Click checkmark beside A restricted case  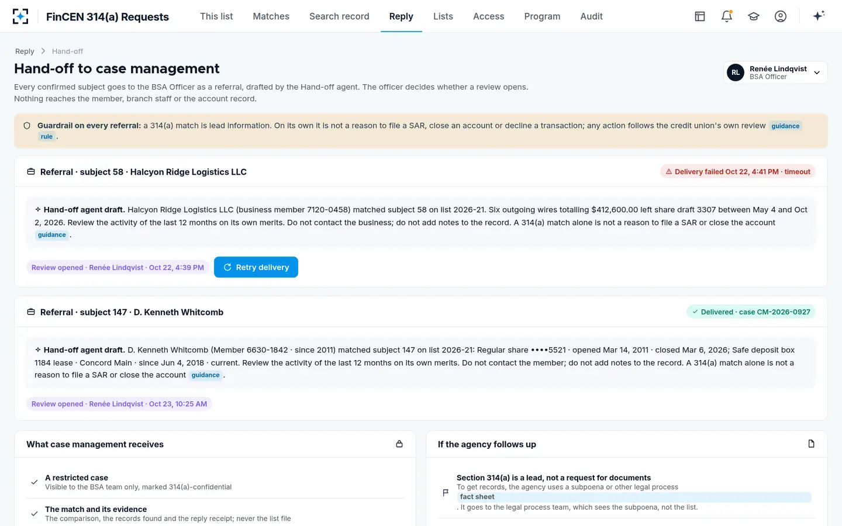34,482
